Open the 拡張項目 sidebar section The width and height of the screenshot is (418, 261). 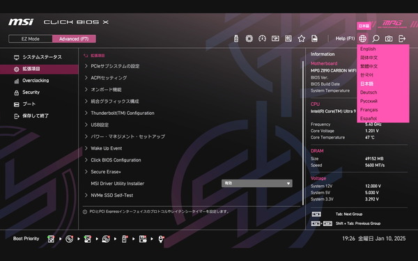coord(39,69)
